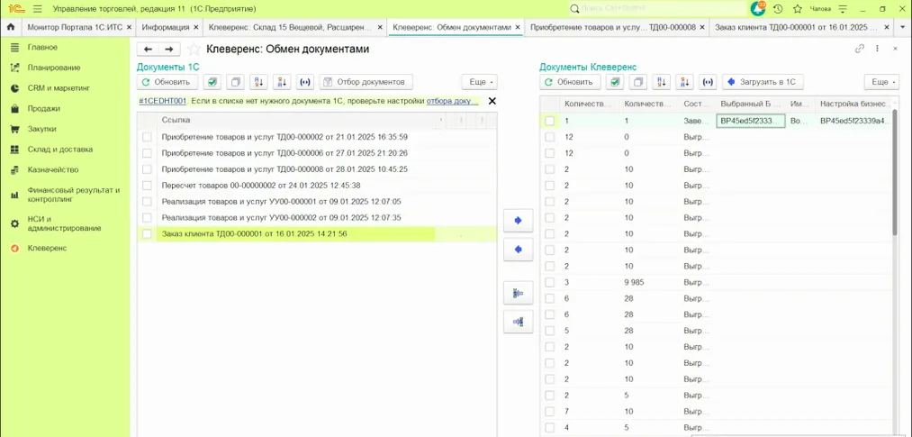The image size is (912, 437).
Task: Uncheck all icon in Документы Клеверенс toolbar
Action: click(638, 82)
